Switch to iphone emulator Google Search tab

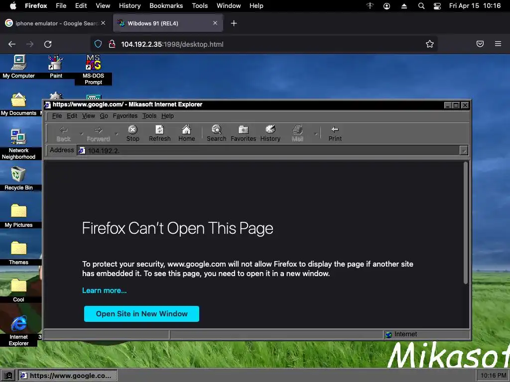[x=55, y=23]
